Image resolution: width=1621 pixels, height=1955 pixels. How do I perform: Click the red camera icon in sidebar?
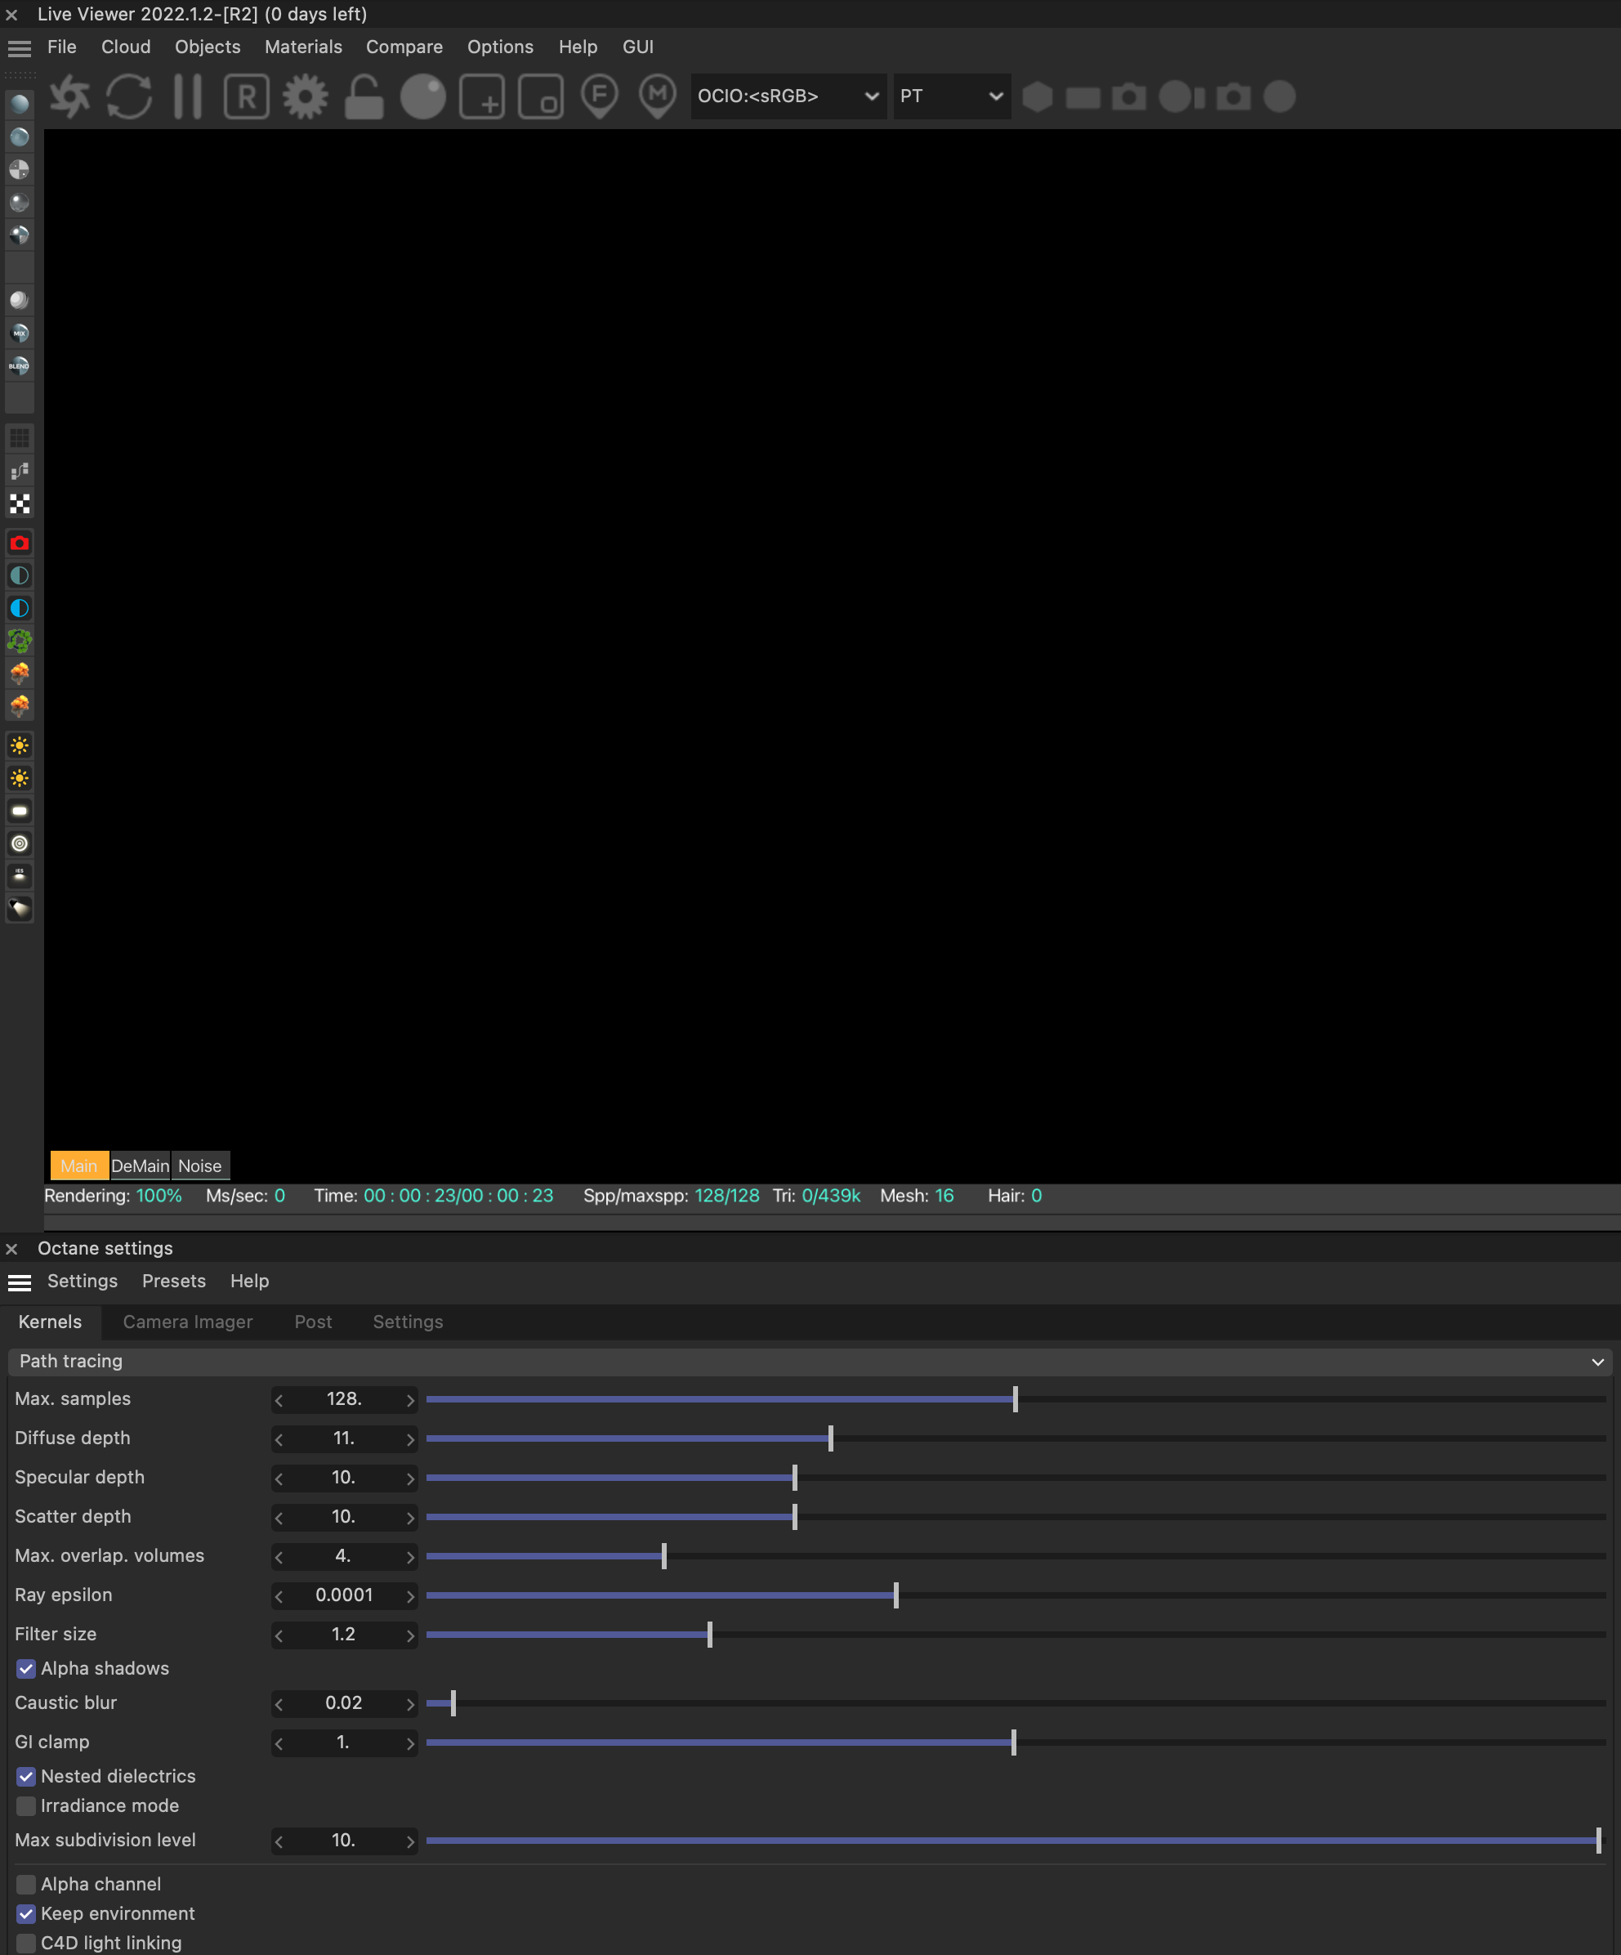point(20,543)
